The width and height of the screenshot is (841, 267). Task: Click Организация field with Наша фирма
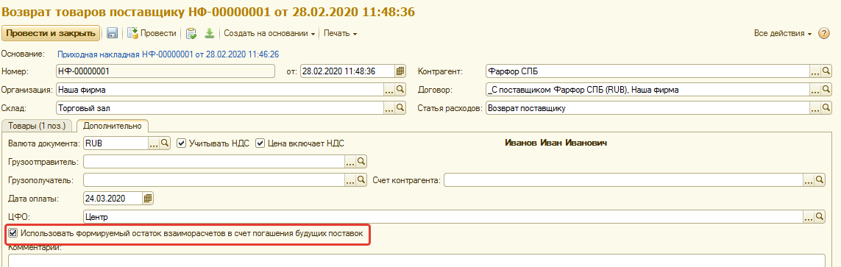220,90
